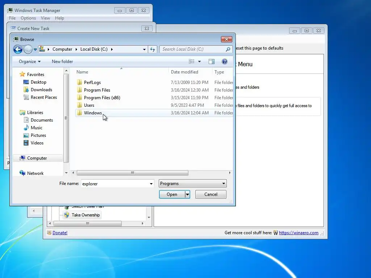Click the Open button

tap(172, 194)
